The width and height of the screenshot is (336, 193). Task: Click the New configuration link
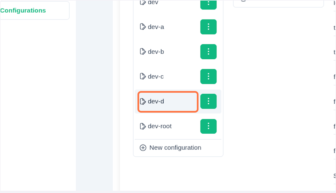pyautogui.click(x=175, y=148)
